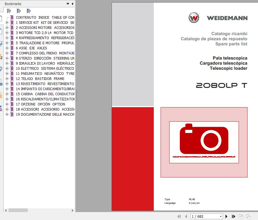The image size is (258, 220).
Task: Expand bookmark 6 ASSE EJE AXLES
Action: [x=7, y=48]
